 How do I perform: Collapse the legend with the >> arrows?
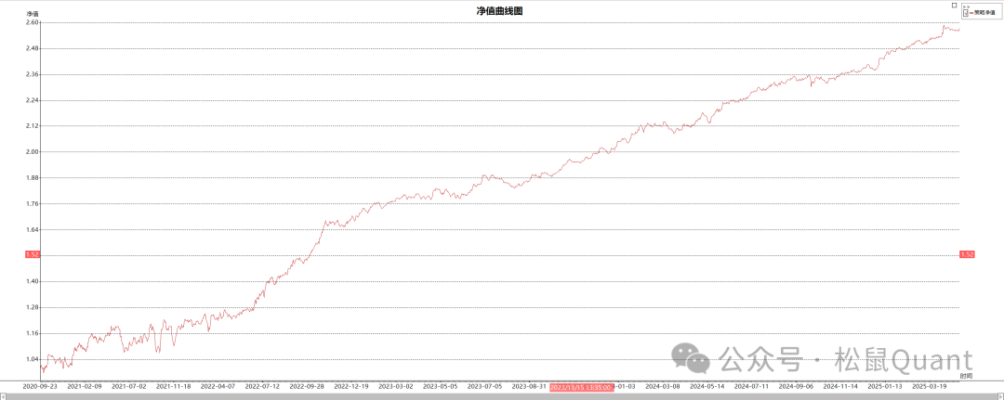[x=965, y=7]
